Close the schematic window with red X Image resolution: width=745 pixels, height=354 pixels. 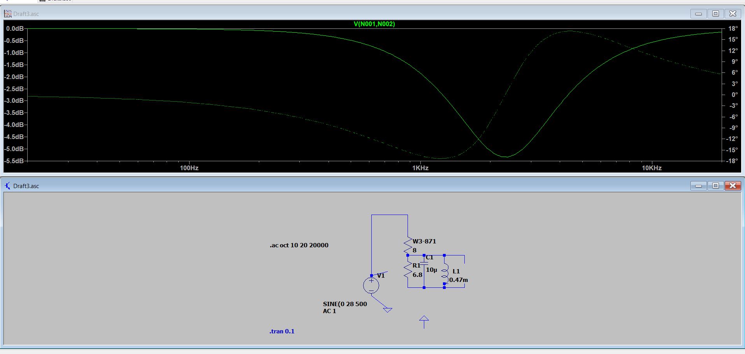tap(733, 186)
